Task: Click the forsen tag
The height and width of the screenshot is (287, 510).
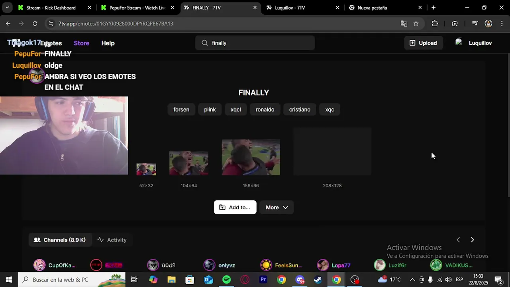Action: (181, 110)
